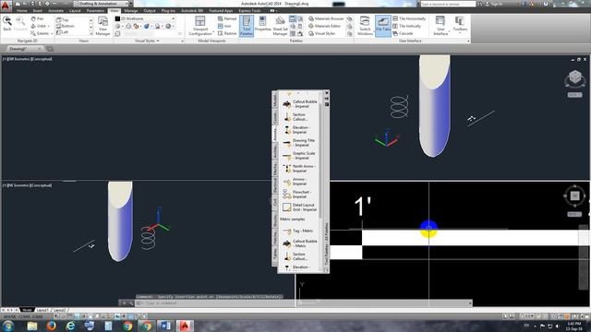Open Firefox from the taskbar
This screenshot has height=332, width=591.
(51, 326)
